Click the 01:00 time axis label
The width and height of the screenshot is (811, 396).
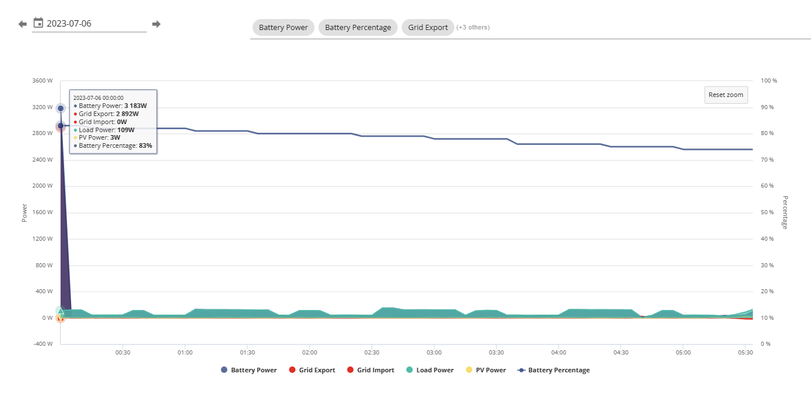tap(185, 352)
